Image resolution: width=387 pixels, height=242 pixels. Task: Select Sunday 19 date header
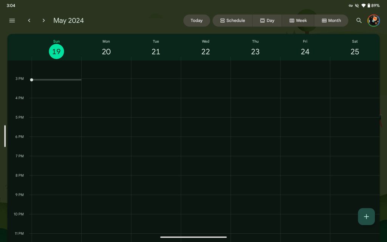click(x=56, y=51)
